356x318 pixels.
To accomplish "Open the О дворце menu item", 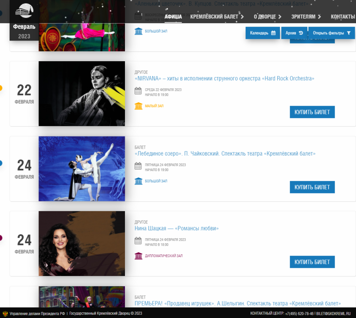I will (265, 17).
